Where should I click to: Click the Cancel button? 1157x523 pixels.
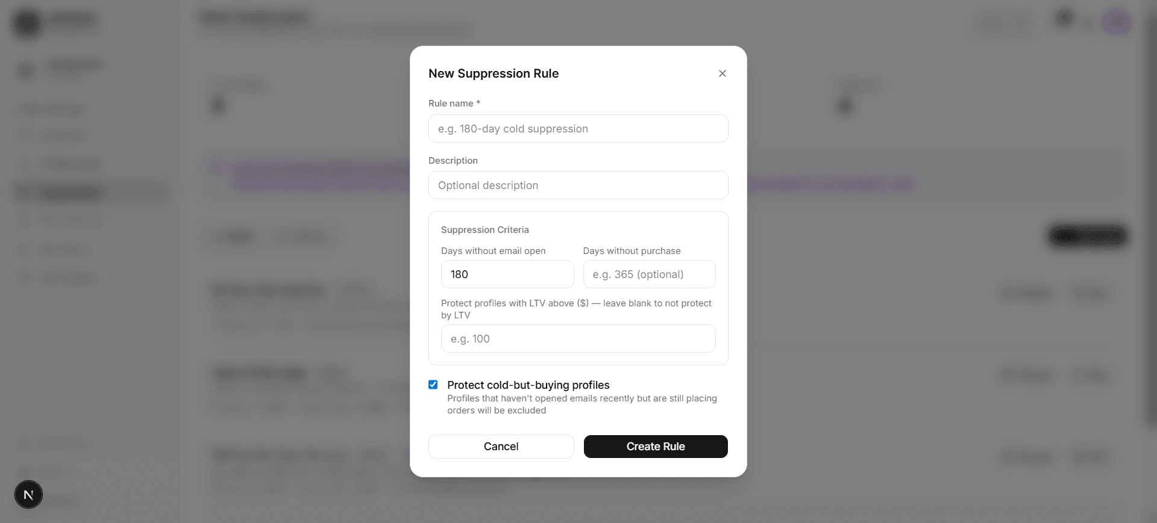(x=501, y=447)
